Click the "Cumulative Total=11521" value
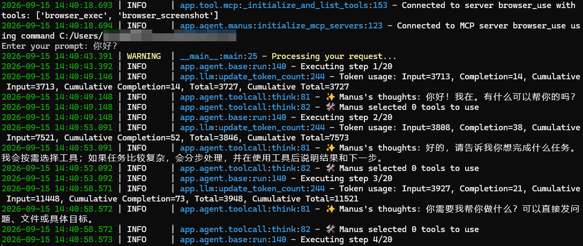The height and width of the screenshot is (246, 583). (x=305, y=199)
